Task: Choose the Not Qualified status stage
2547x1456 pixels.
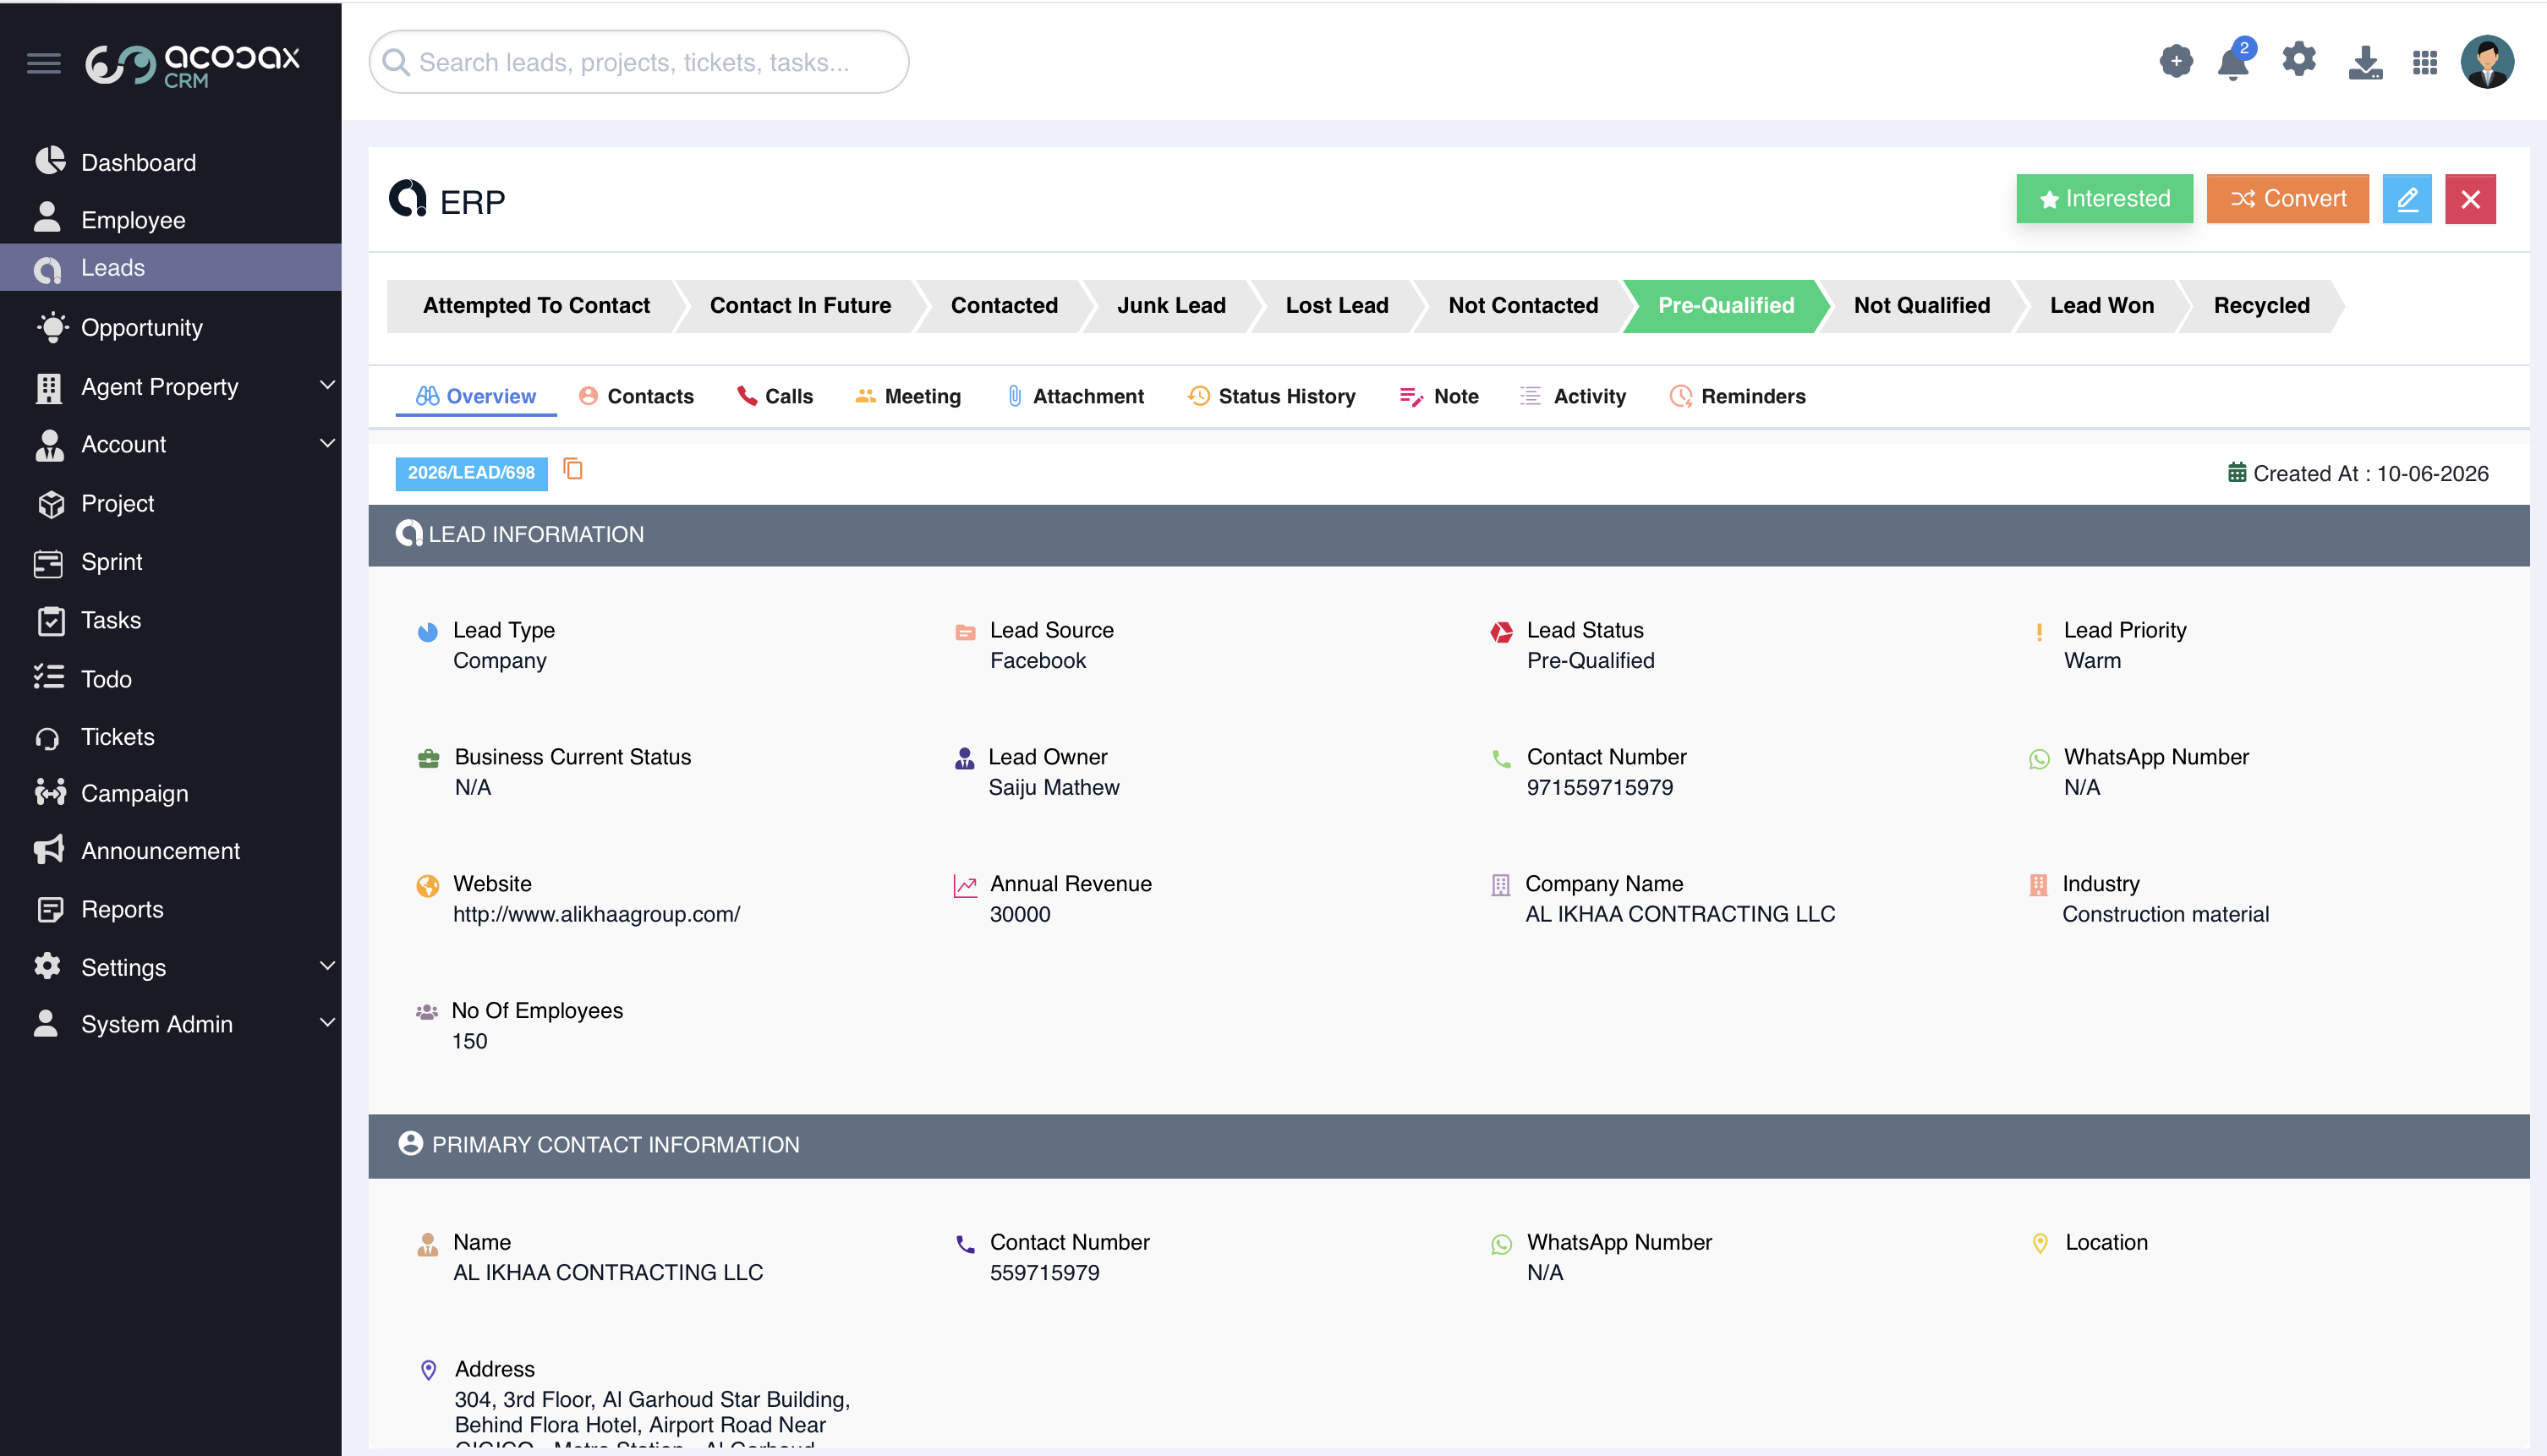Action: click(x=1921, y=306)
